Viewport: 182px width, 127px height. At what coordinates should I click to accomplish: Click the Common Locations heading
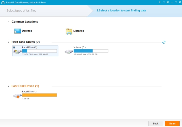(x=25, y=22)
